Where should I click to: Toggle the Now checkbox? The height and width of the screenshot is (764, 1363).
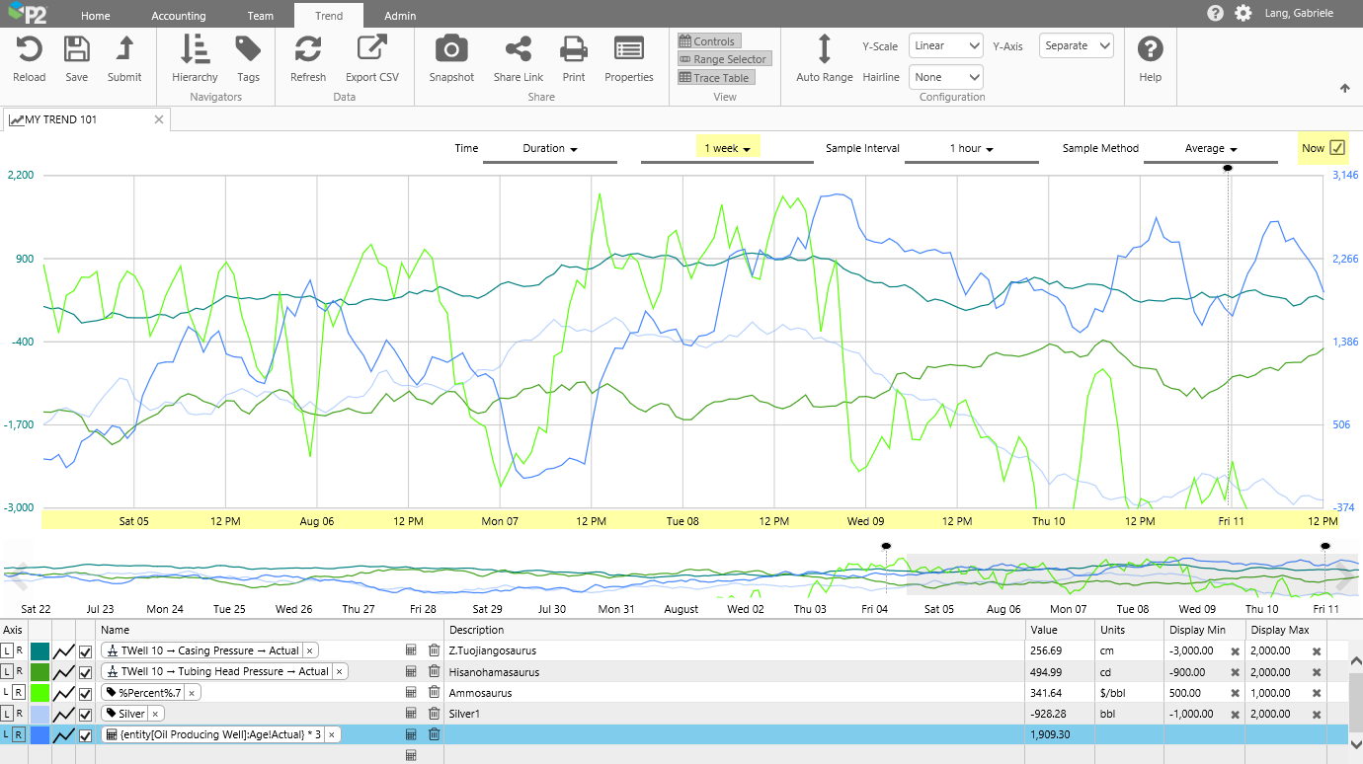click(1337, 148)
